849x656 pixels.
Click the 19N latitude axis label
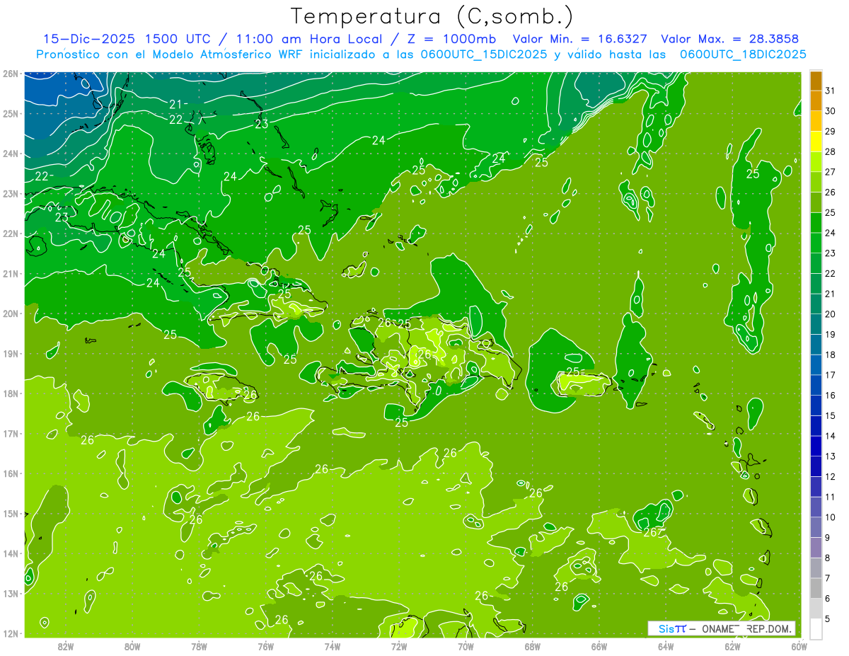[x=11, y=354]
